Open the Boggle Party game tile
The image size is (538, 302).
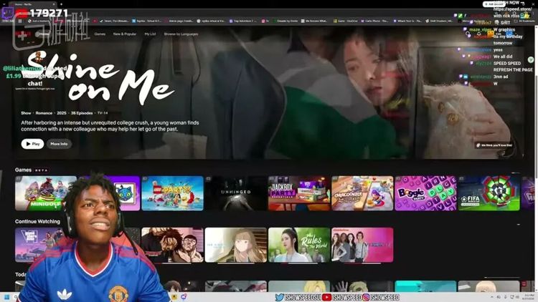425,193
